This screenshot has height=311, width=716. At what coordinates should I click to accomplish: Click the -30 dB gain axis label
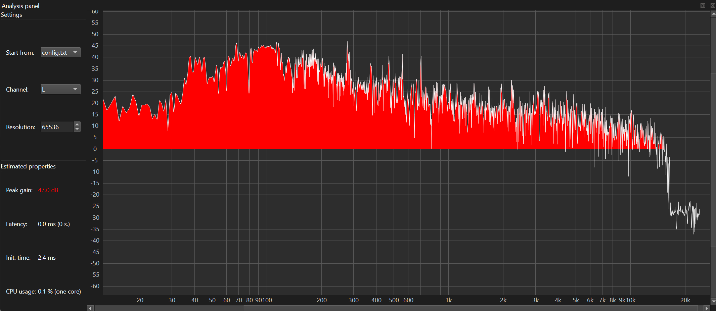tap(95, 218)
